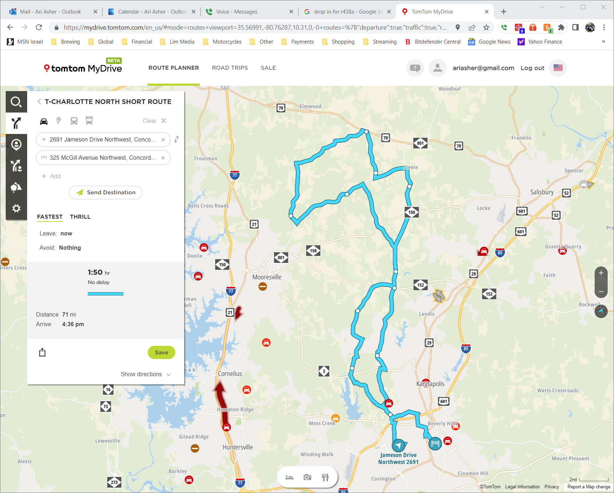Open the Chrome three-dot menu
The width and height of the screenshot is (614, 493).
[x=604, y=27]
